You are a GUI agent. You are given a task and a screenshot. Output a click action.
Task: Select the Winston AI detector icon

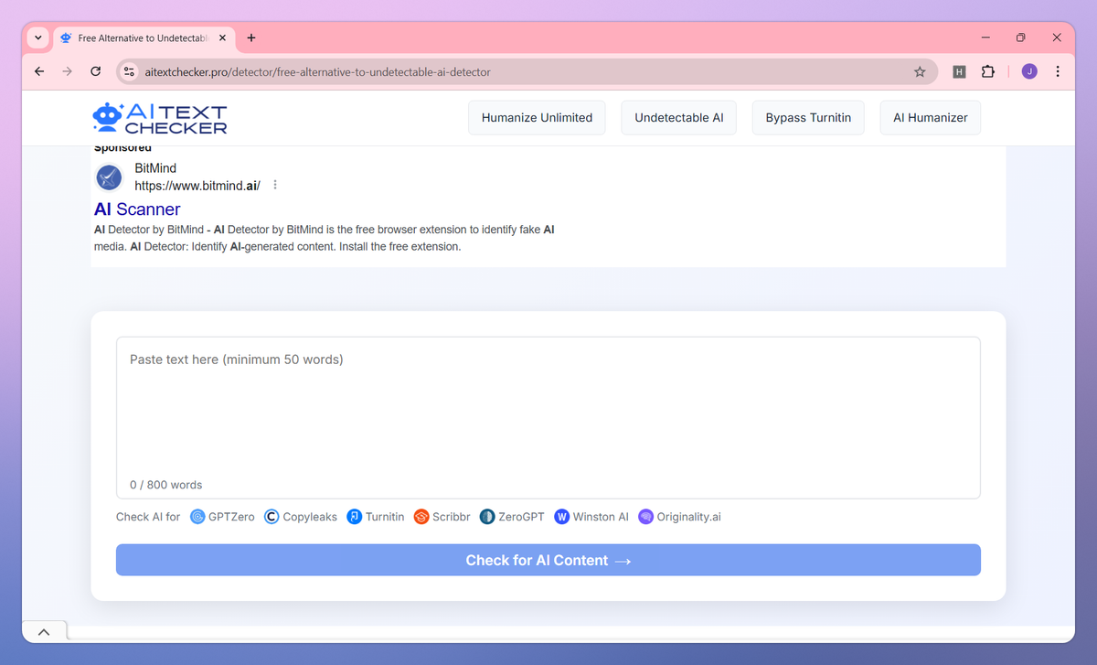tap(560, 517)
